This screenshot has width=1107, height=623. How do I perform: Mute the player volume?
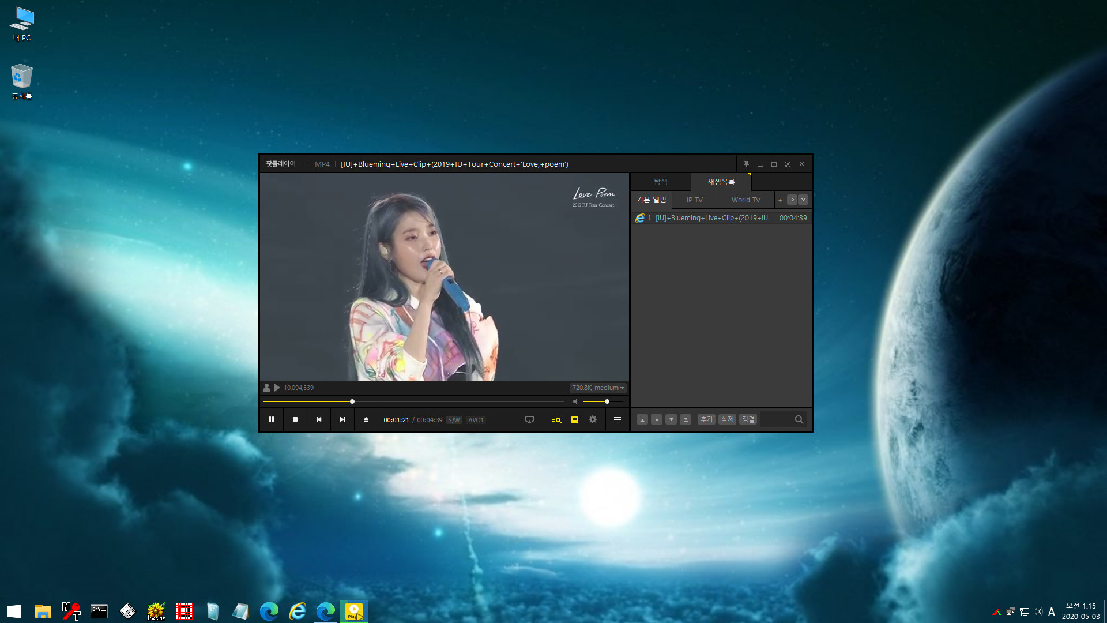[576, 401]
